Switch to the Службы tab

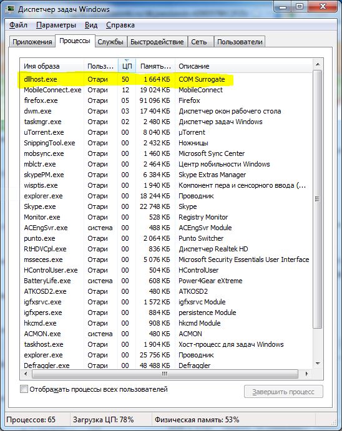[110, 42]
